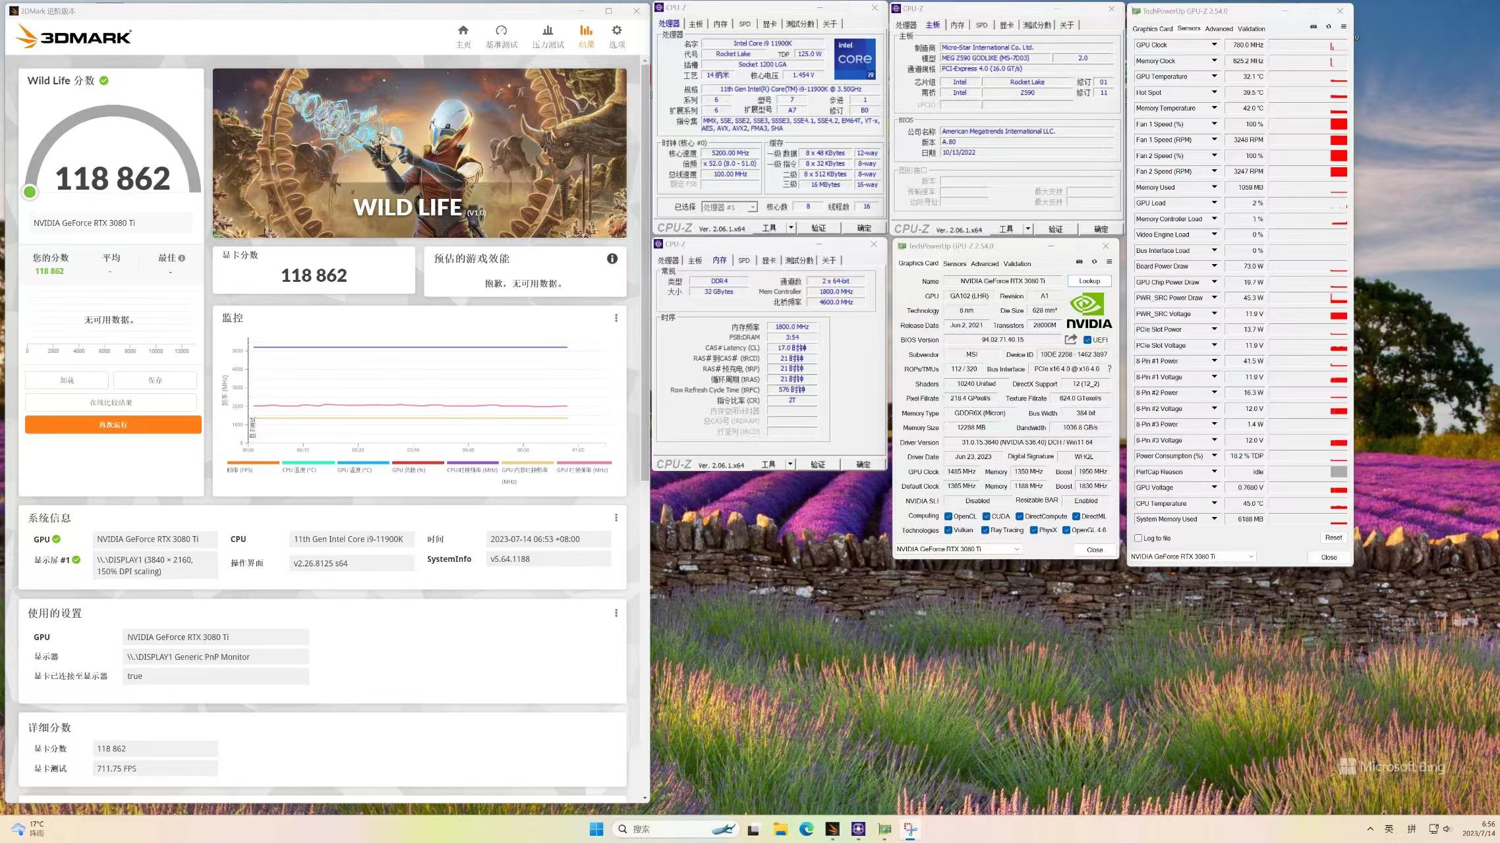Toggle CUDA checkbox in GPU-Z
Image resolution: width=1500 pixels, height=843 pixels.
point(987,516)
